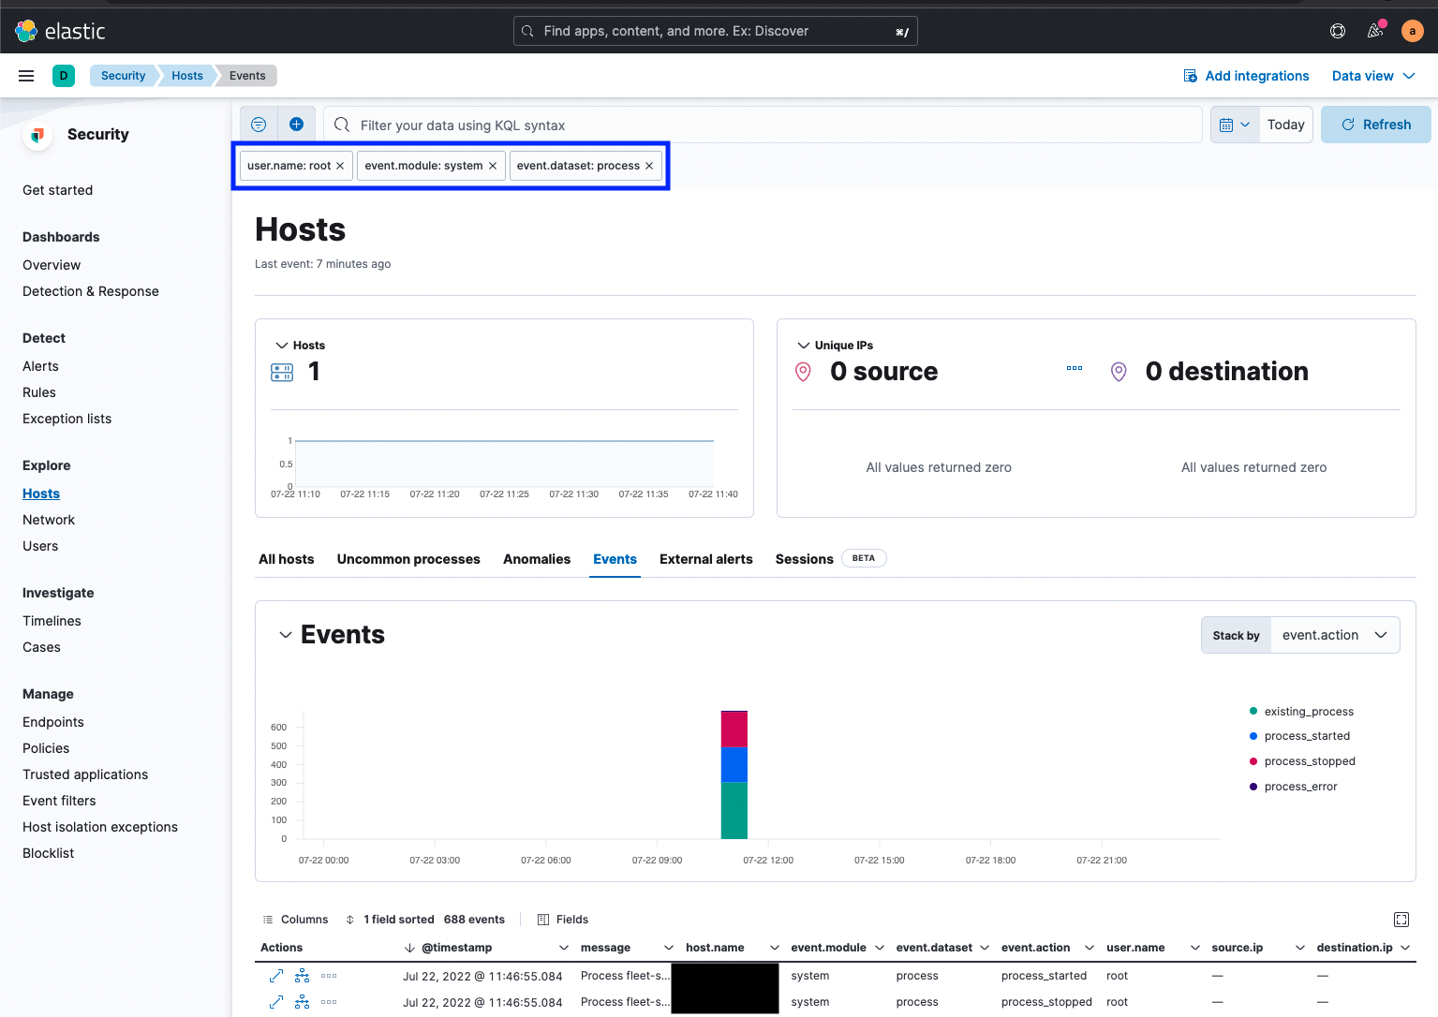Open the user avatar menu

point(1413,31)
